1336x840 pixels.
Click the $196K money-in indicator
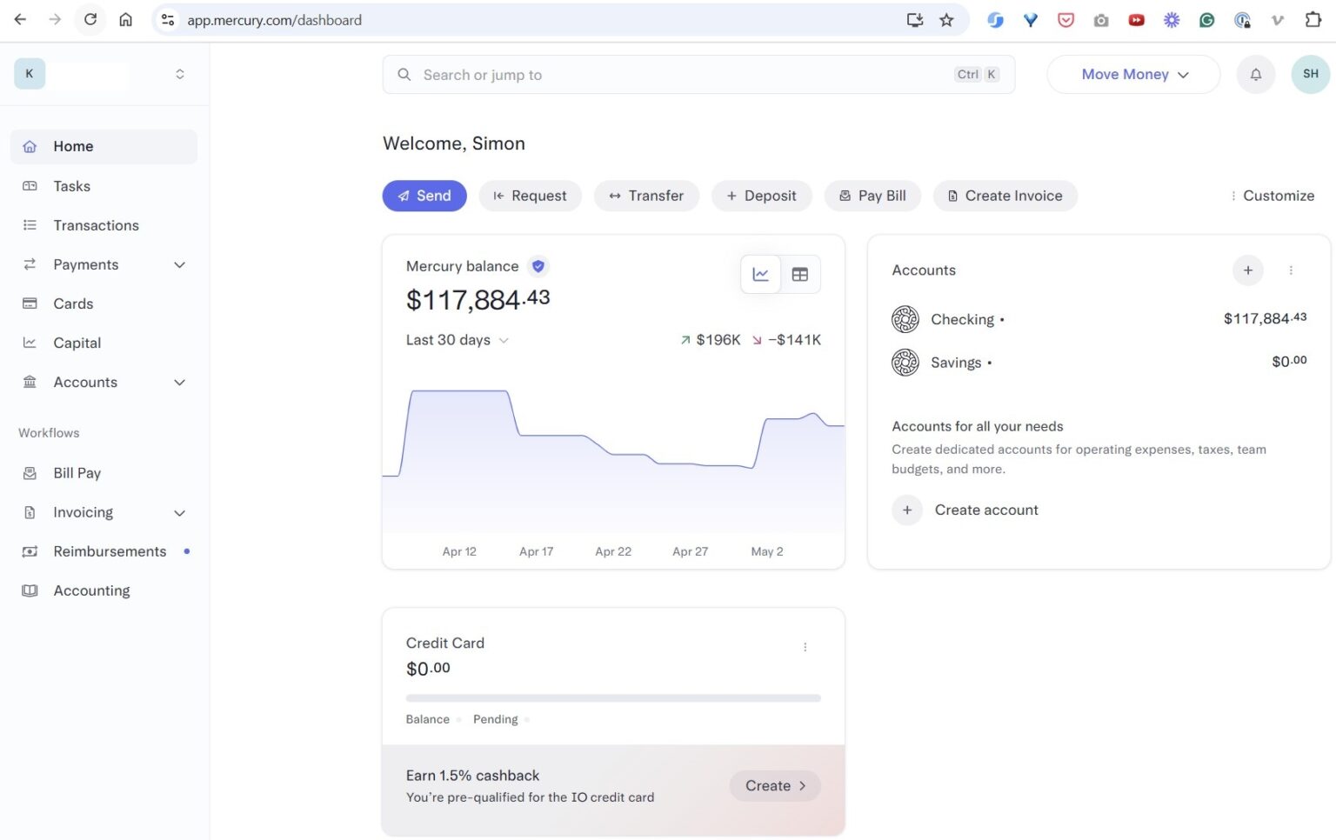[711, 340]
